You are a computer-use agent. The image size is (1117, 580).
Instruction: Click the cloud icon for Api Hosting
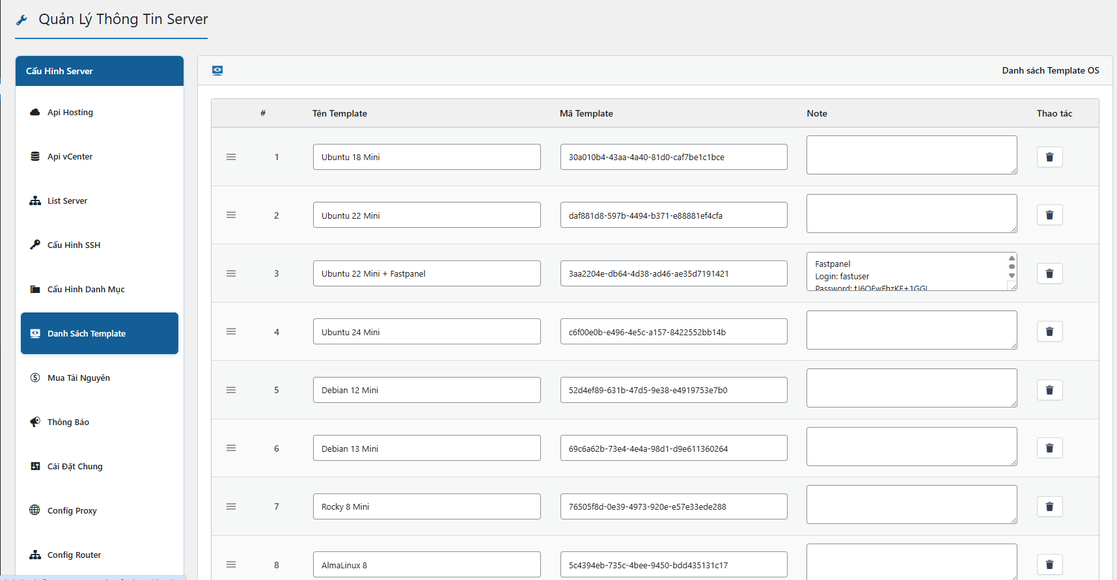(35, 112)
